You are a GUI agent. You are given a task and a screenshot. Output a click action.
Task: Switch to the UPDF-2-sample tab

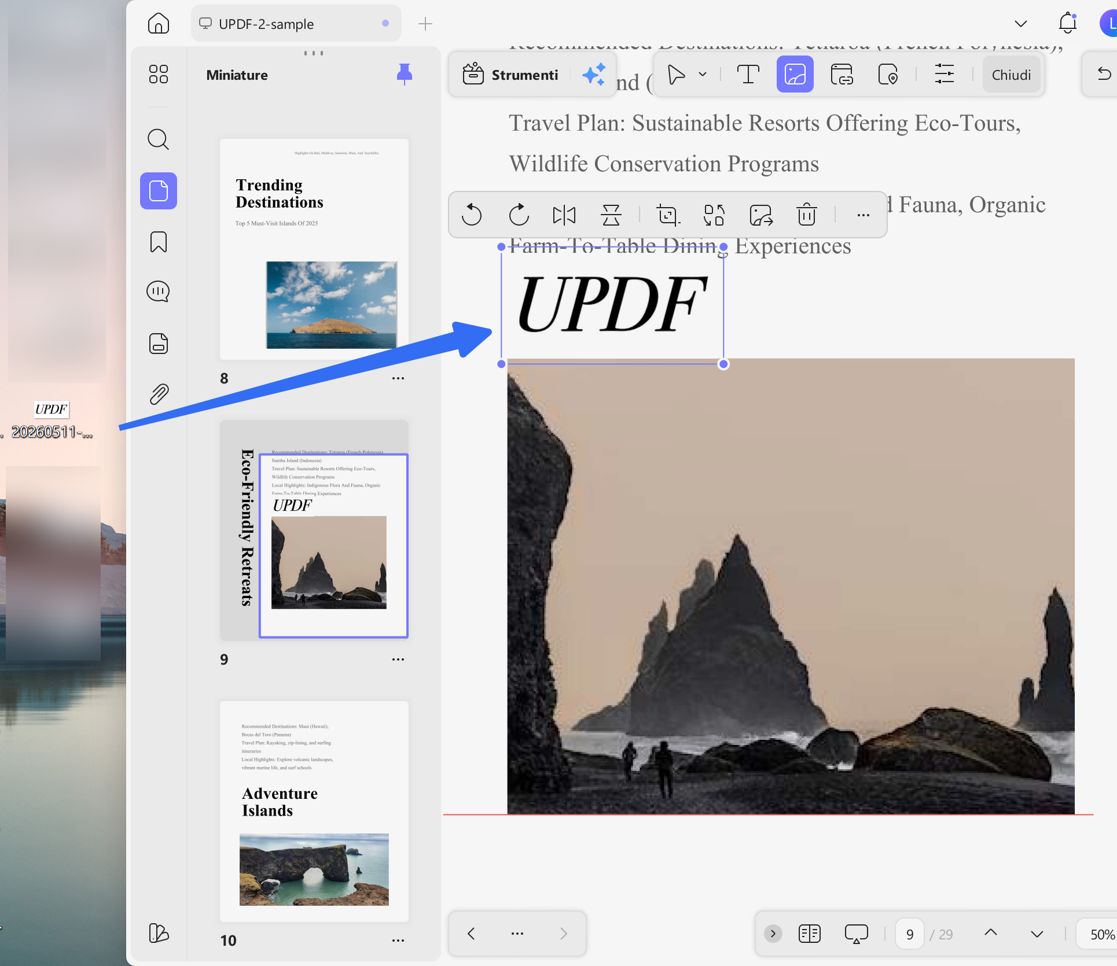click(x=296, y=24)
